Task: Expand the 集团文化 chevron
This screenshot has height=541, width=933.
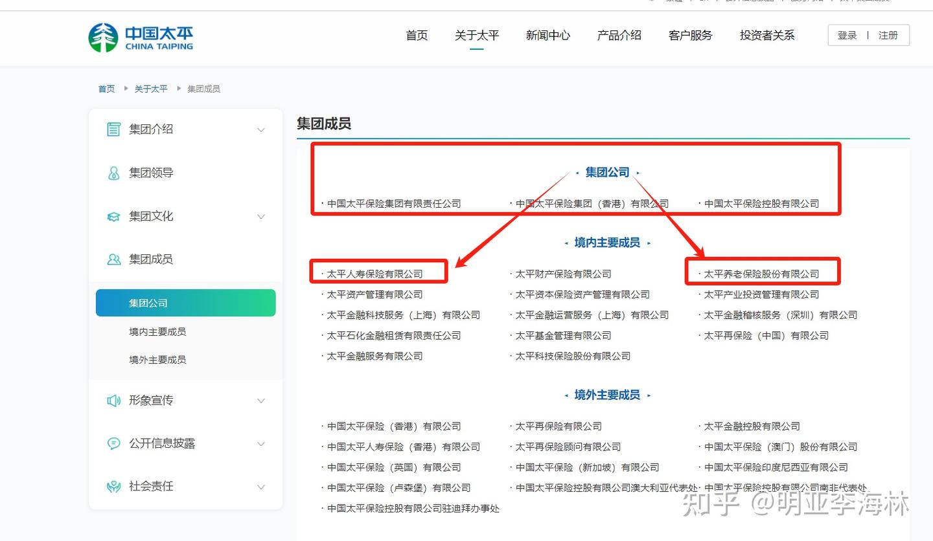Action: coord(261,217)
